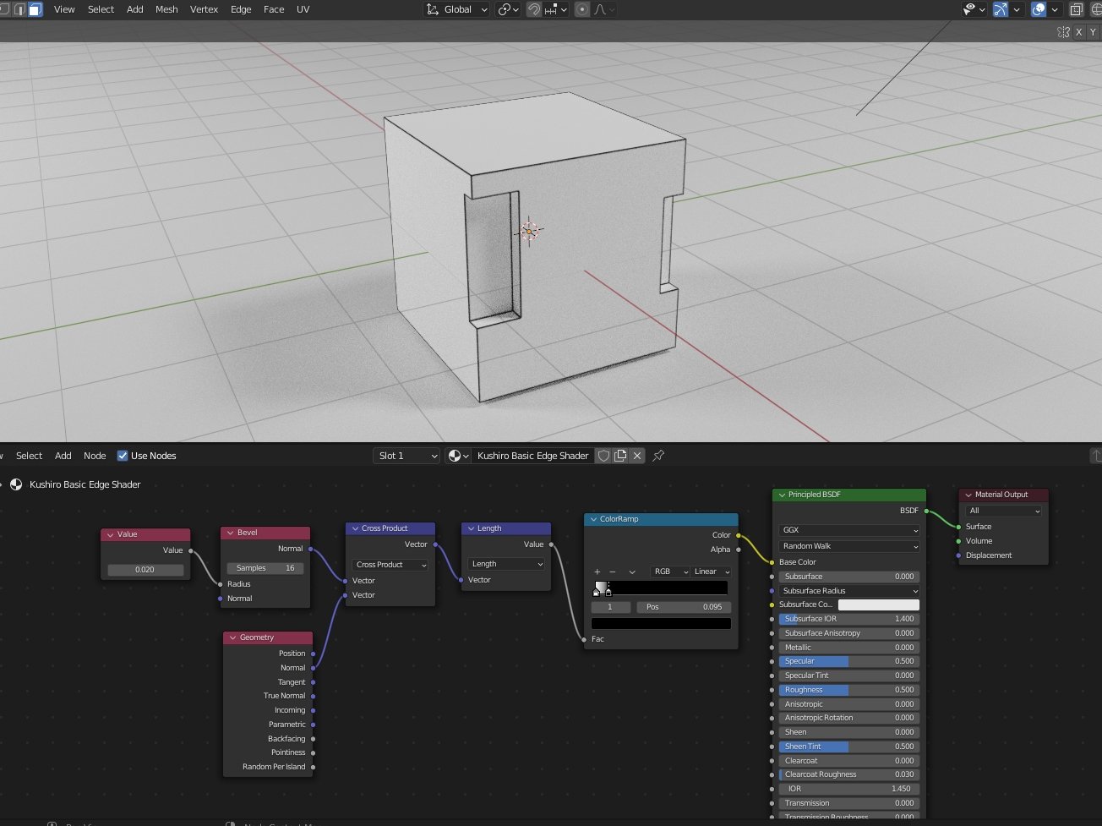Open node editor Add menu
Screen dimensions: 1102x826
pos(63,456)
